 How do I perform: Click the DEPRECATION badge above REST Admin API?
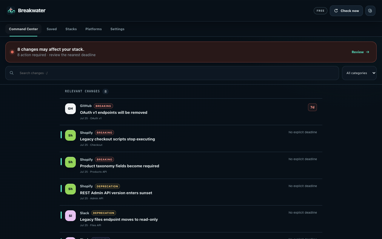(x=107, y=186)
